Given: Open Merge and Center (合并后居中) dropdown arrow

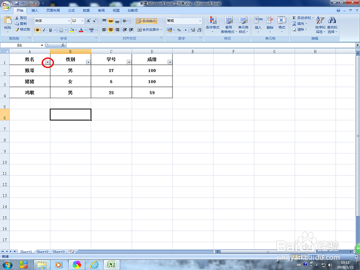Looking at the screenshot, I should (162, 30).
